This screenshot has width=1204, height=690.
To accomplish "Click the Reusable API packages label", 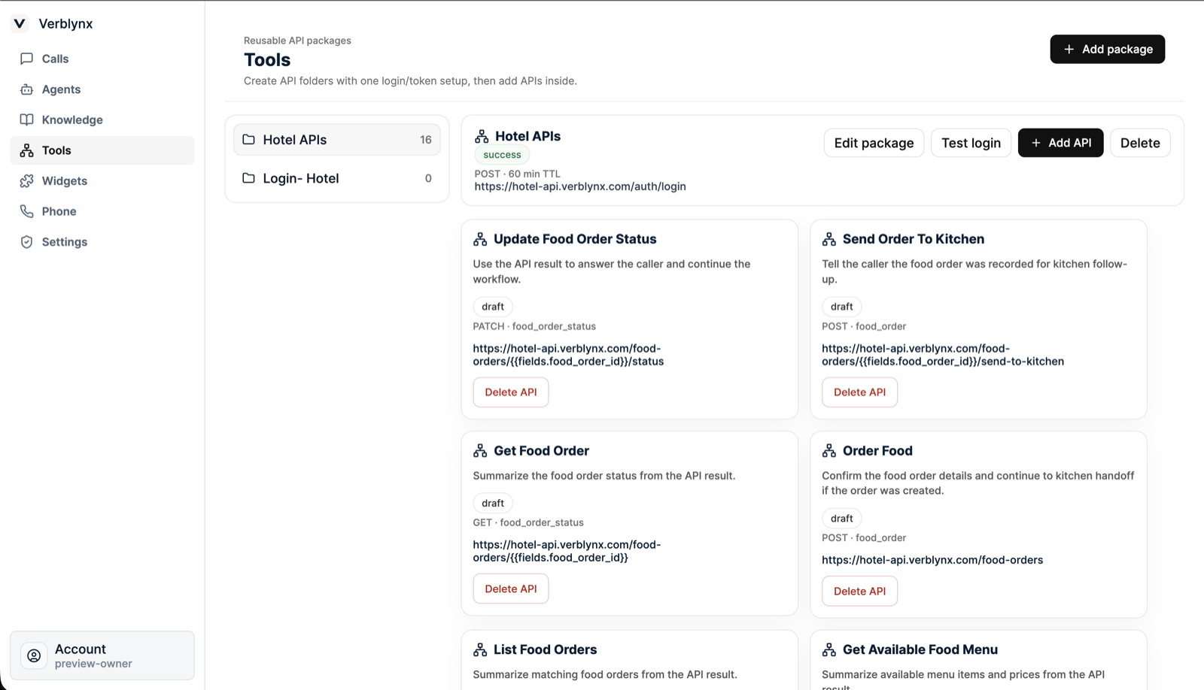I will [x=297, y=41].
